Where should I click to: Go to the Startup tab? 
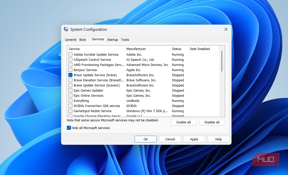click(113, 40)
